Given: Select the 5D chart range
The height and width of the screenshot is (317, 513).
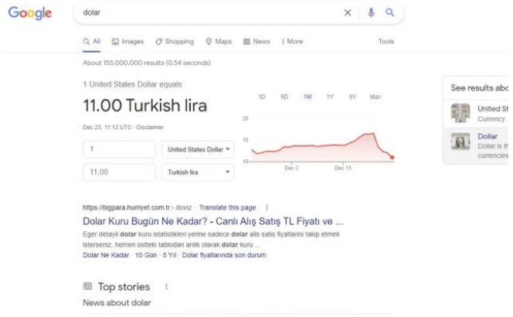Looking at the screenshot, I should click(x=284, y=97).
